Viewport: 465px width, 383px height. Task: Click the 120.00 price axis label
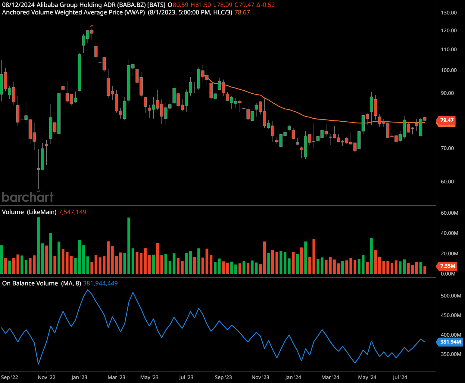pos(449,30)
